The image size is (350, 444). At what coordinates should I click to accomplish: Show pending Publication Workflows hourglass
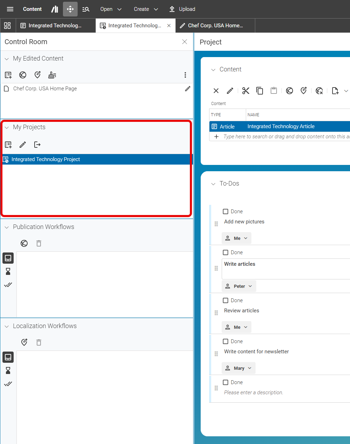[x=8, y=271]
